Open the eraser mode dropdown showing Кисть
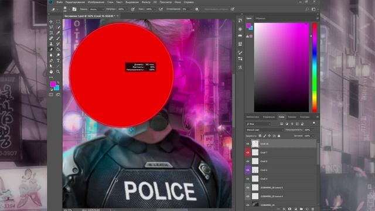Viewport: 375px width, 211px height. click(x=97, y=9)
